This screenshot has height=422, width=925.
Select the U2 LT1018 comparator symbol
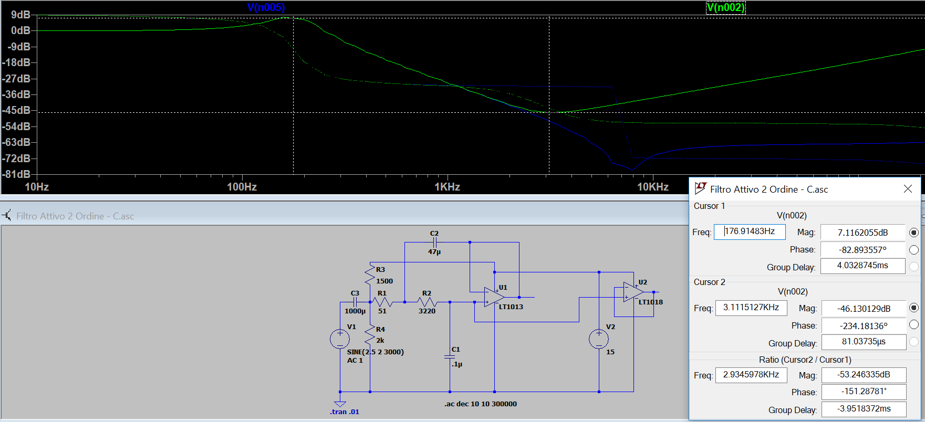pos(632,292)
